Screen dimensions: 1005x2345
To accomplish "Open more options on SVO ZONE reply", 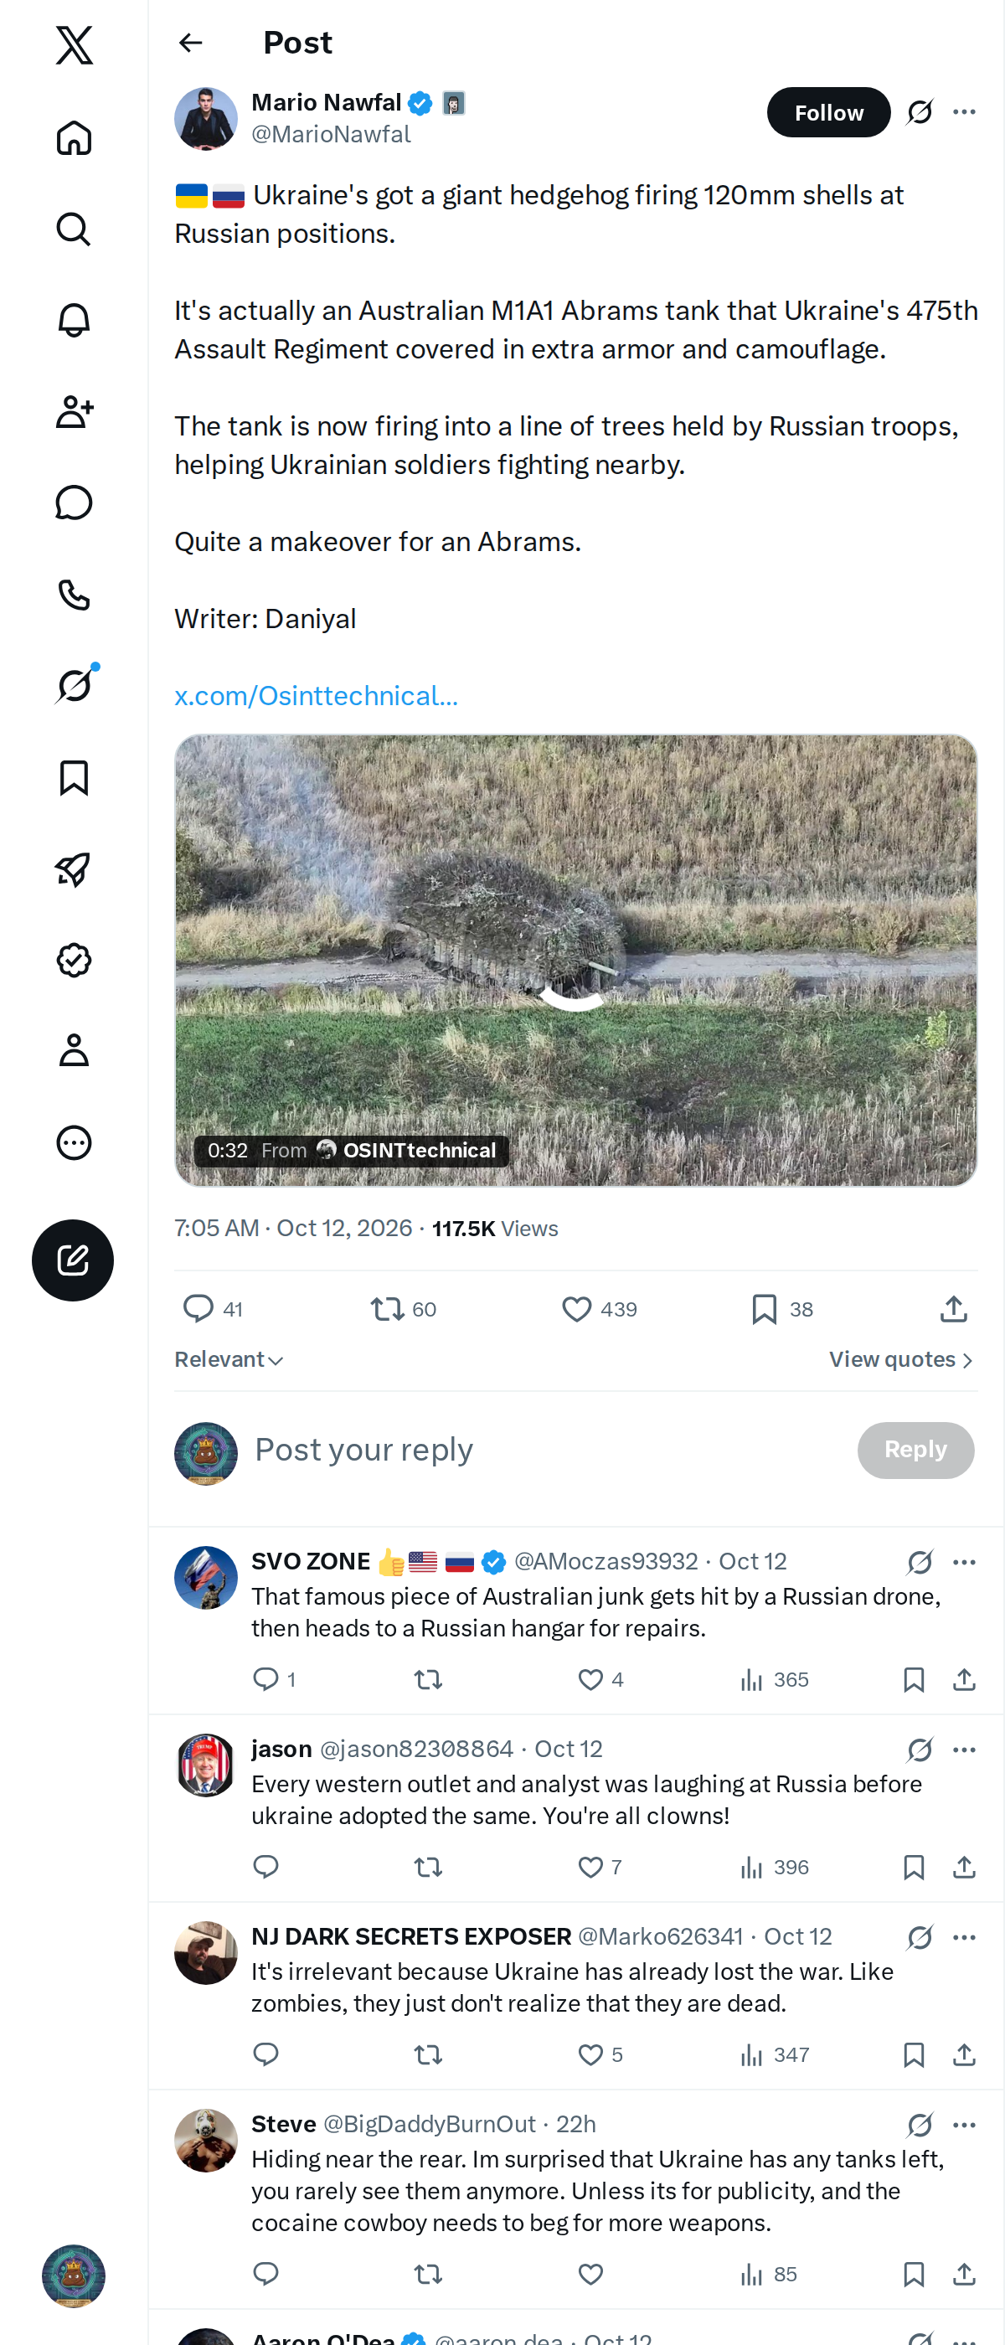I will 964,1562.
